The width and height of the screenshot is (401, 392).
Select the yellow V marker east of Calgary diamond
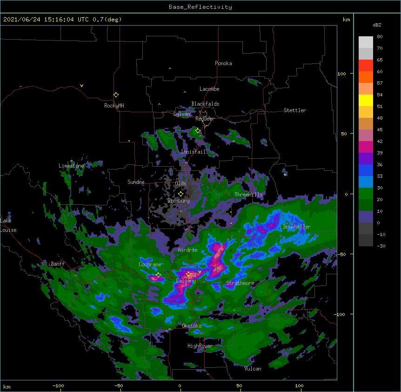200,271
